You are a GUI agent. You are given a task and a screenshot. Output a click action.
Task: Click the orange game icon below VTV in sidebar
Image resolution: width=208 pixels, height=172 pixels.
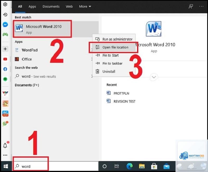pyautogui.click(x=5, y=103)
